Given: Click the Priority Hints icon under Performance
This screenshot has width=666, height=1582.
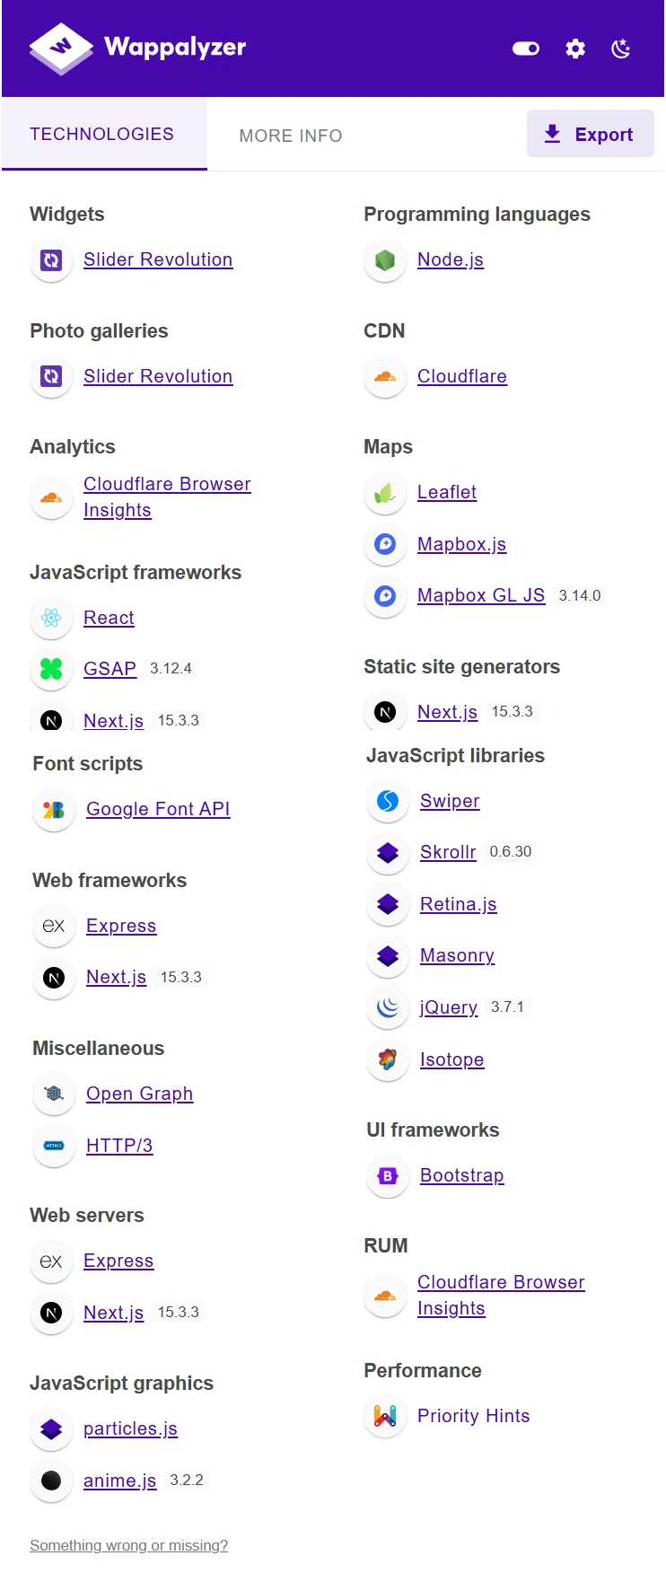Looking at the screenshot, I should (x=385, y=1416).
